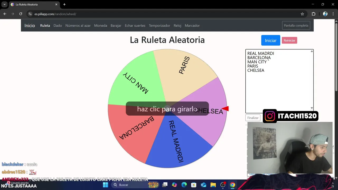338x190 pixels.
Task: Click 'PARIS' line in entries list
Action: click(253, 66)
